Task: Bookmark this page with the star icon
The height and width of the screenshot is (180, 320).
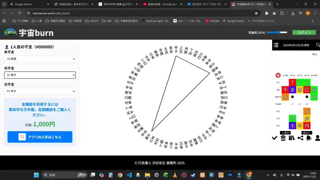Action: coord(256,13)
